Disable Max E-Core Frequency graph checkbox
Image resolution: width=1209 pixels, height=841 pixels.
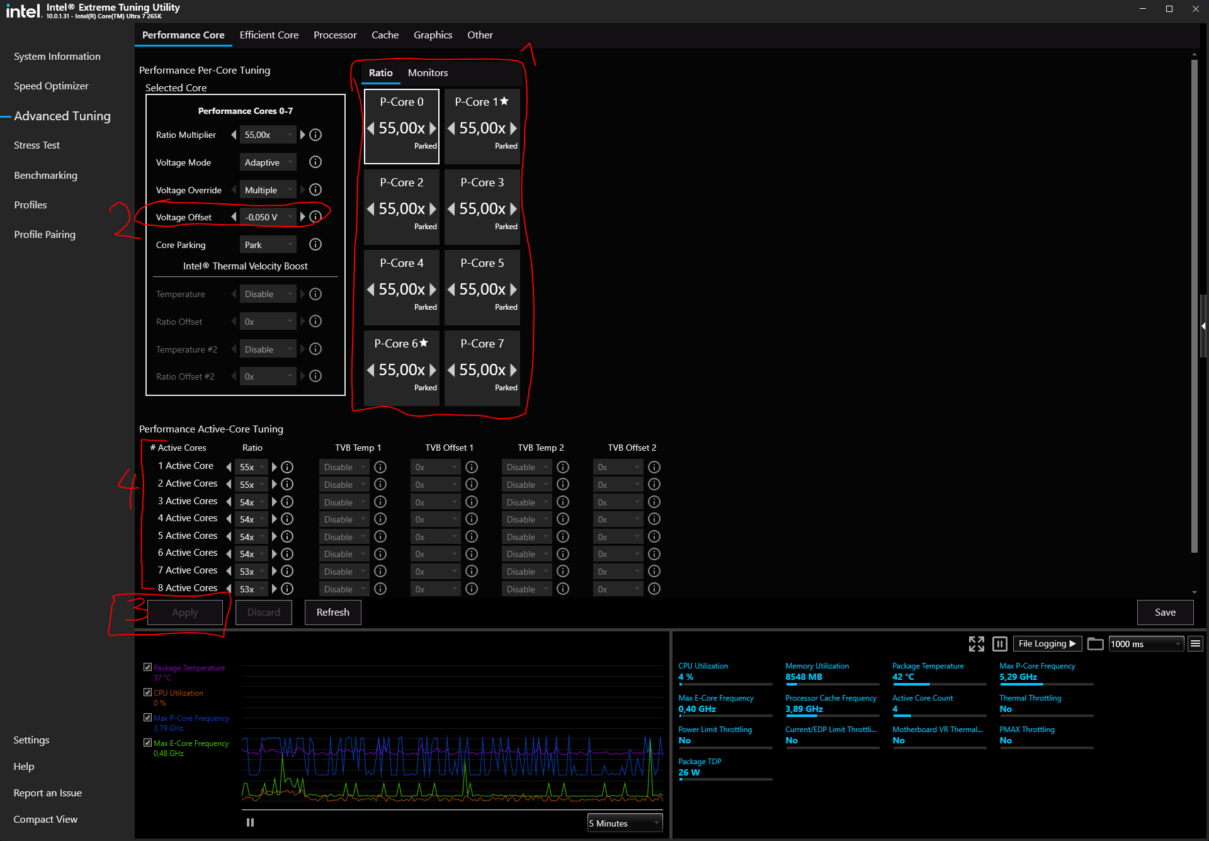point(147,743)
